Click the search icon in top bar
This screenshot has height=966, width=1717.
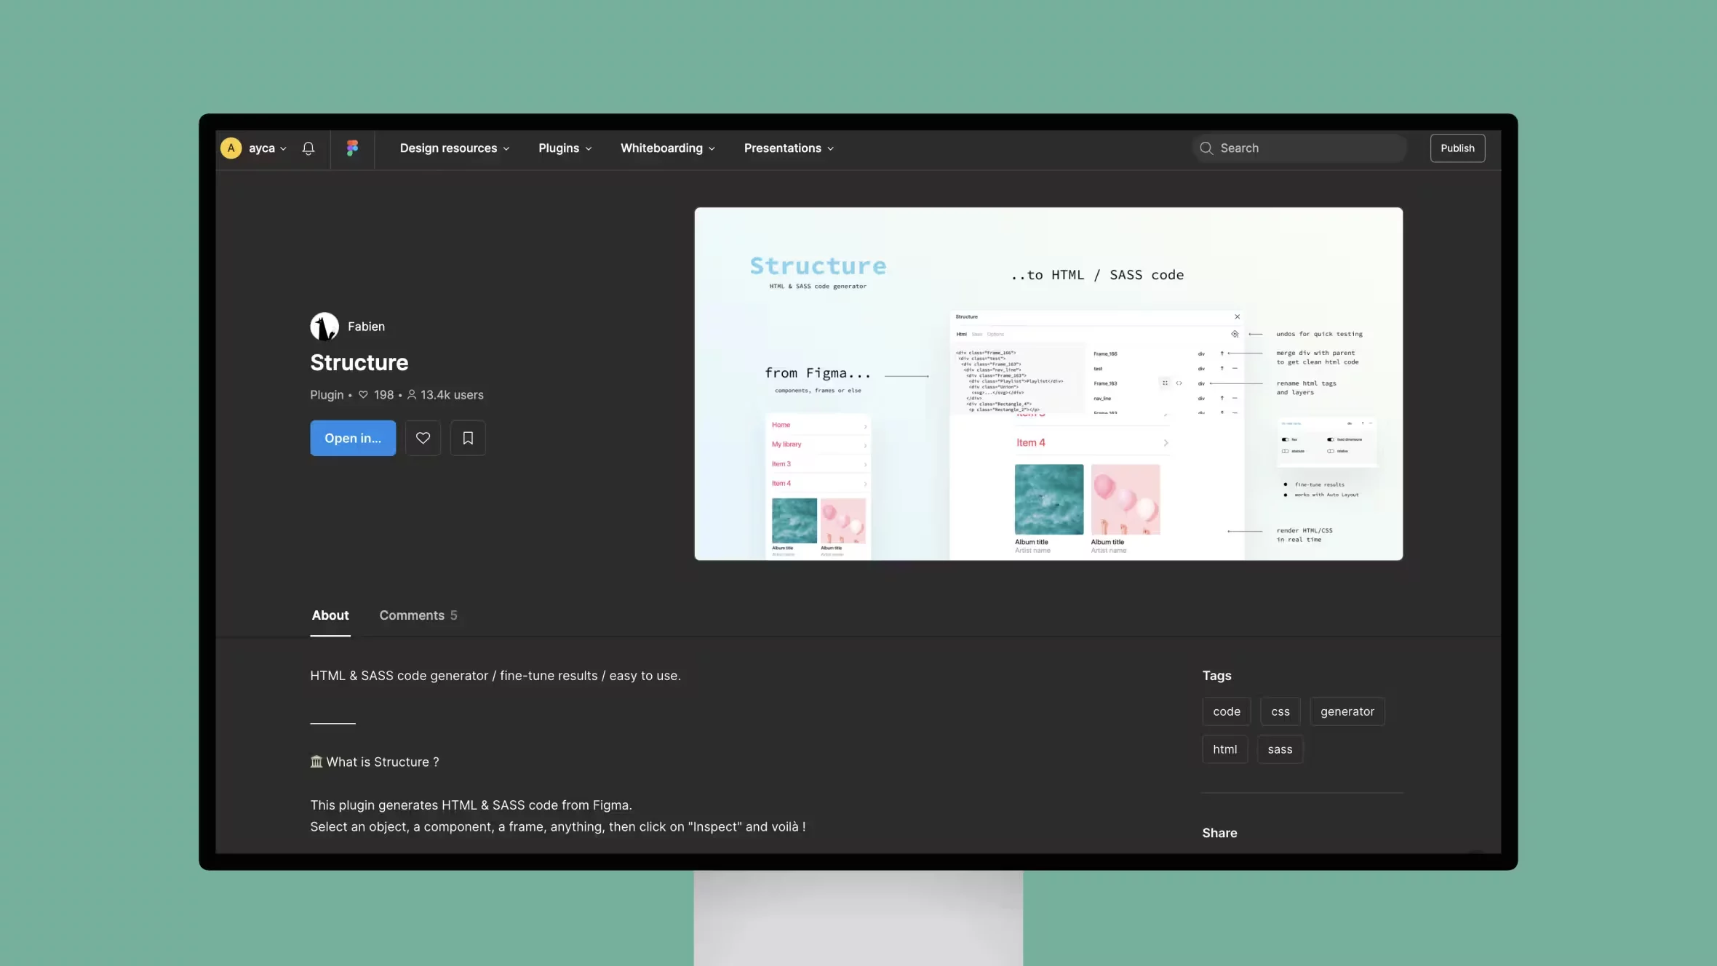coord(1206,148)
